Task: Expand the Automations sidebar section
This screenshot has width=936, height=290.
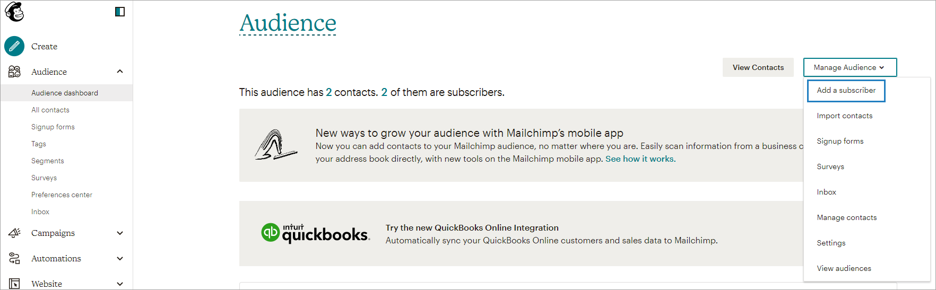Action: pyautogui.click(x=120, y=258)
